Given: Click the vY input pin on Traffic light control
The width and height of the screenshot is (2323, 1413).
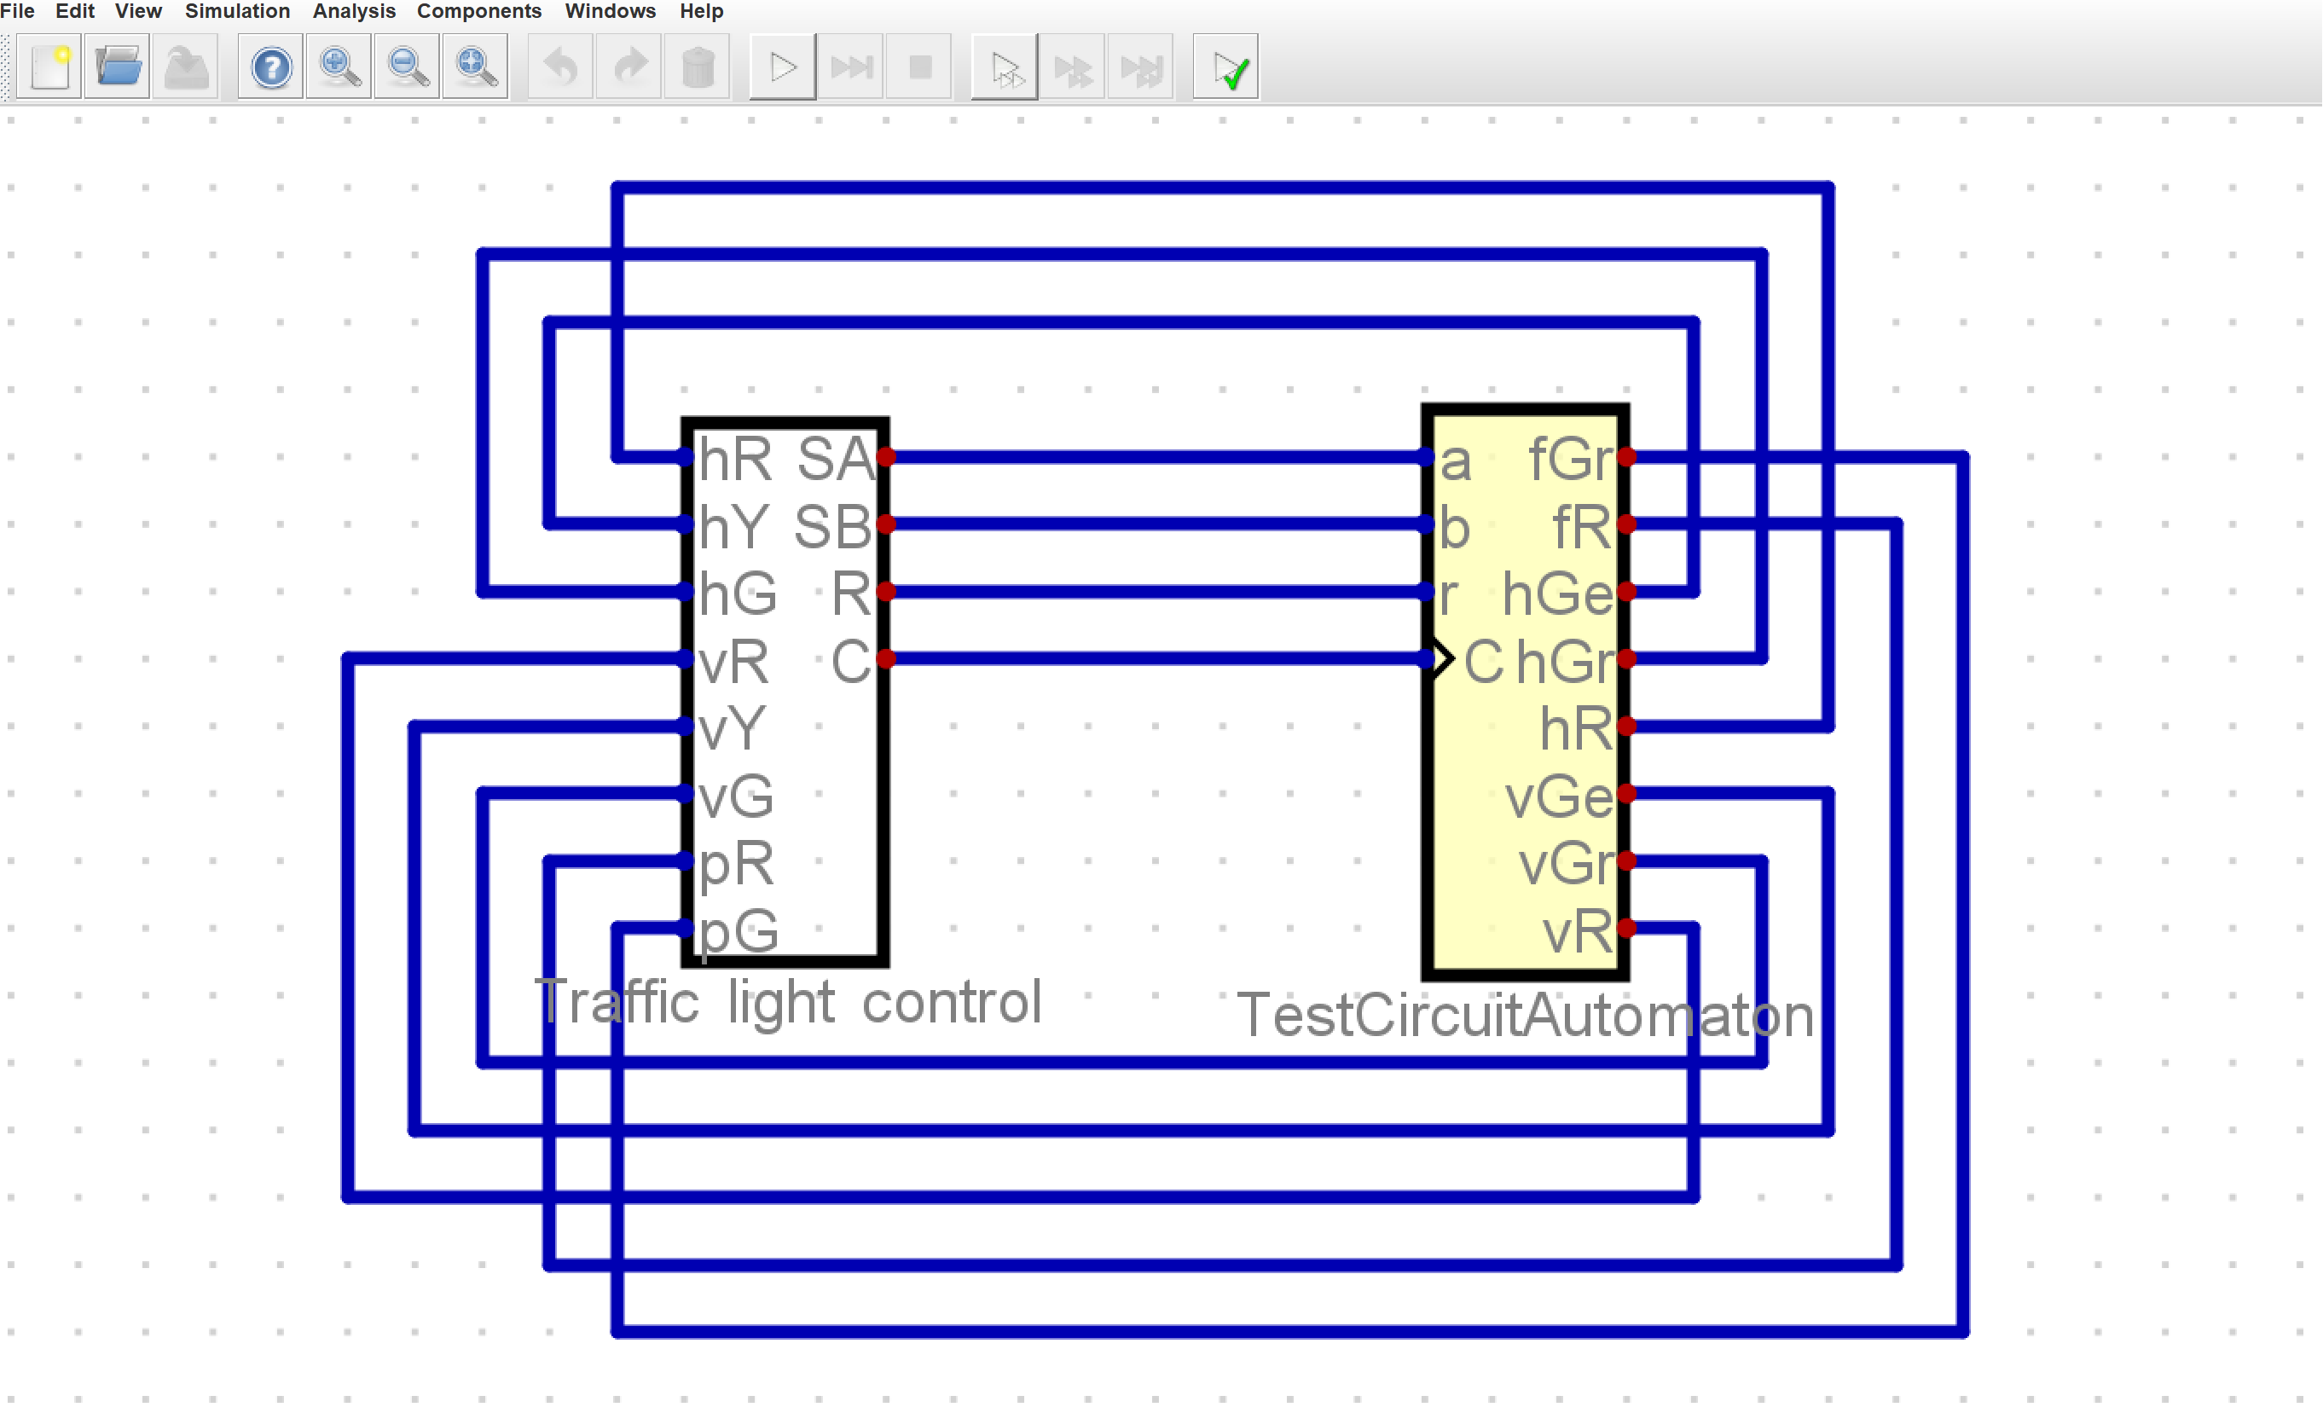Looking at the screenshot, I should click(x=686, y=727).
